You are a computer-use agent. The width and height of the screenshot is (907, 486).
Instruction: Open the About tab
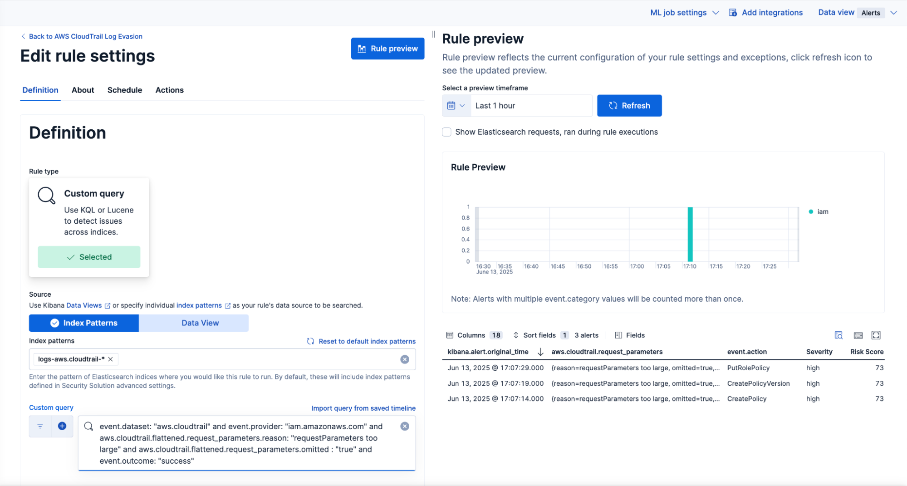pyautogui.click(x=83, y=90)
